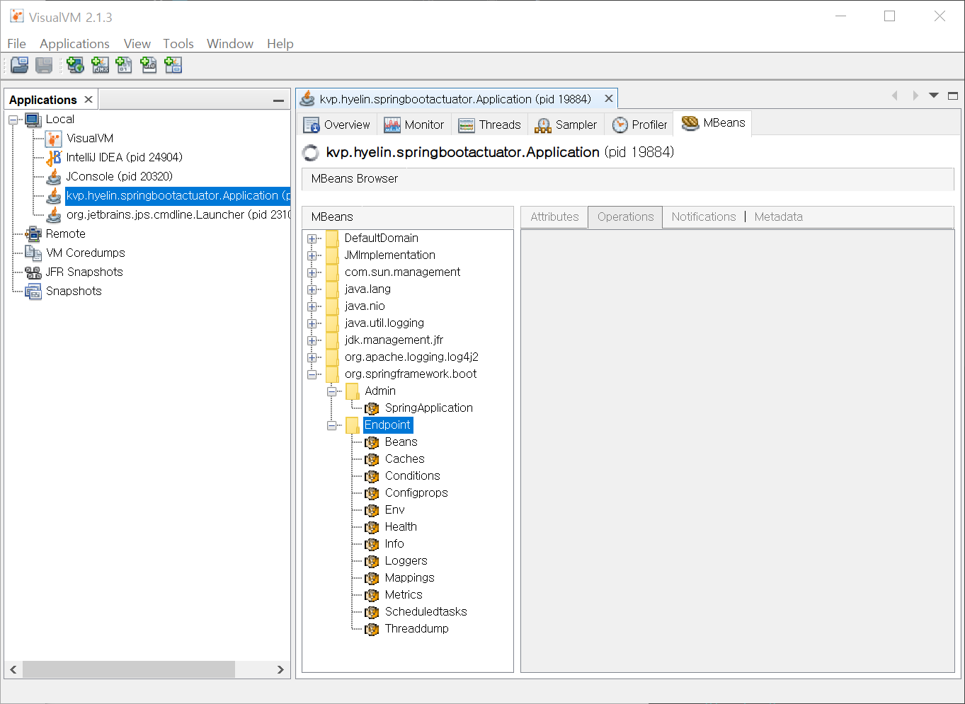965x704 pixels.
Task: Select the Configprops MBean icon
Action: (372, 493)
